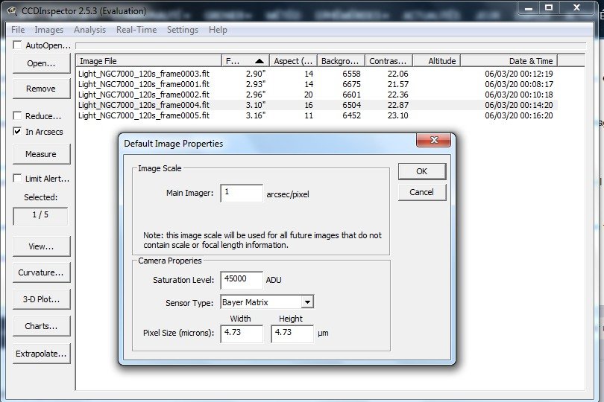The height and width of the screenshot is (402, 604).
Task: Open the Settings menu
Action: coord(183,30)
